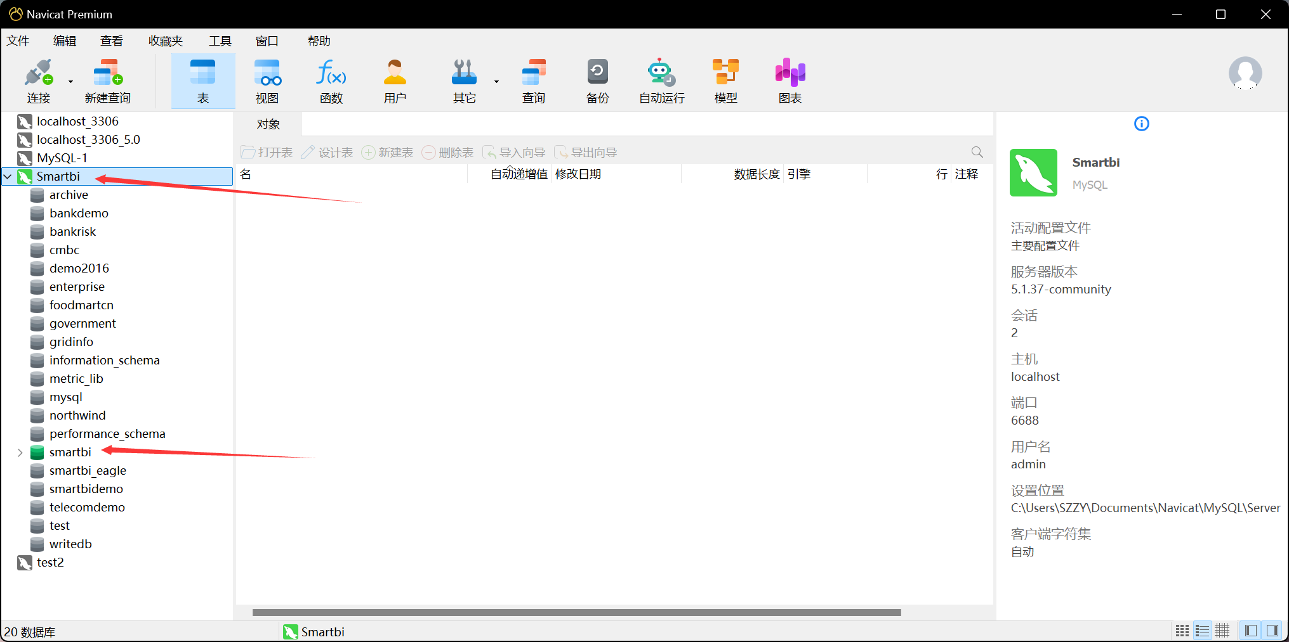Sort by the 数据长度 column header

(732, 174)
